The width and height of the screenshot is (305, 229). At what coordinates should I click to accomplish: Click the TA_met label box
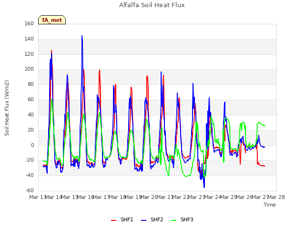tap(52, 20)
